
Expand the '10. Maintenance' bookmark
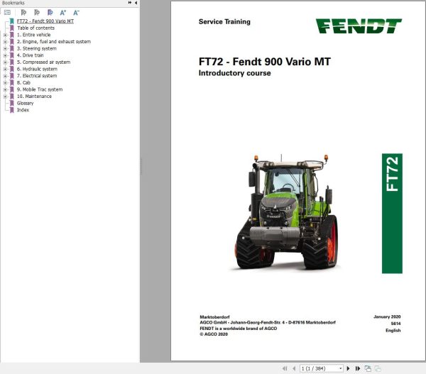[x=5, y=97]
